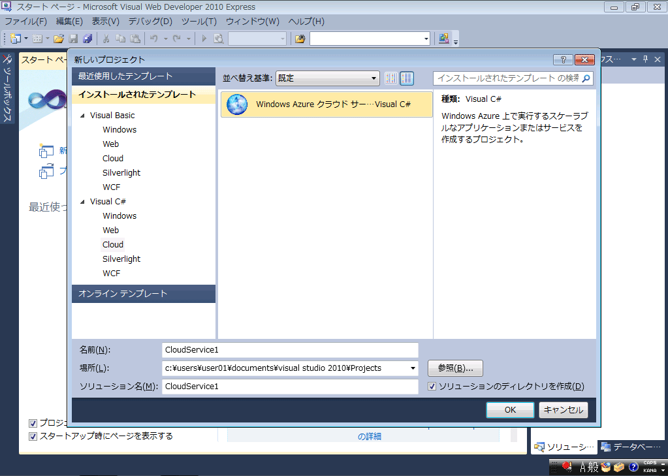Switch to the Solution Explorer tab

[564, 447]
